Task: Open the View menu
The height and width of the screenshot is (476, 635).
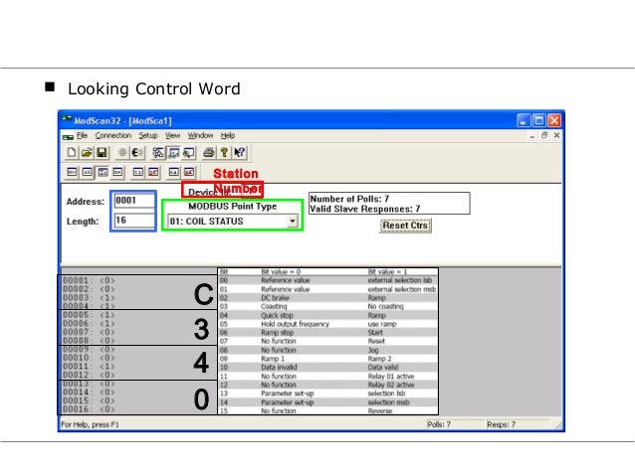Action: [172, 135]
